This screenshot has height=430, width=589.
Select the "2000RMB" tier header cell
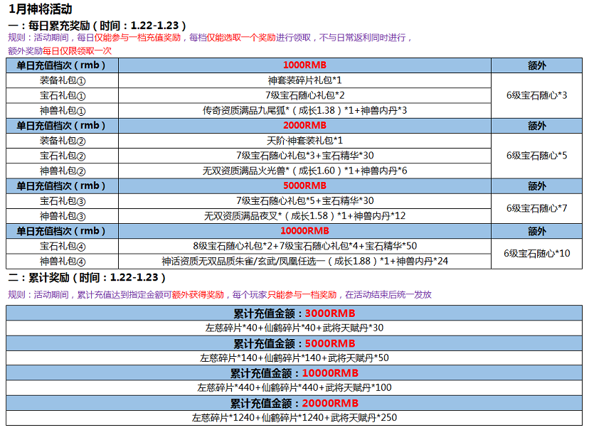tap(304, 126)
